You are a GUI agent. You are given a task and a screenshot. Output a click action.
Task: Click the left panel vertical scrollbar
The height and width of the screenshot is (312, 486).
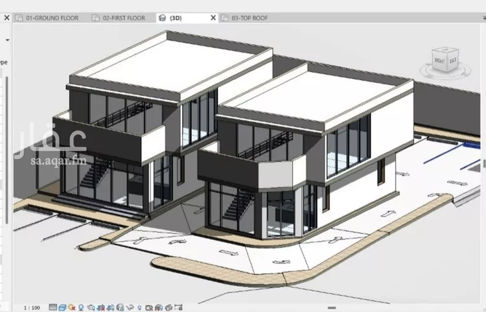click(x=8, y=149)
